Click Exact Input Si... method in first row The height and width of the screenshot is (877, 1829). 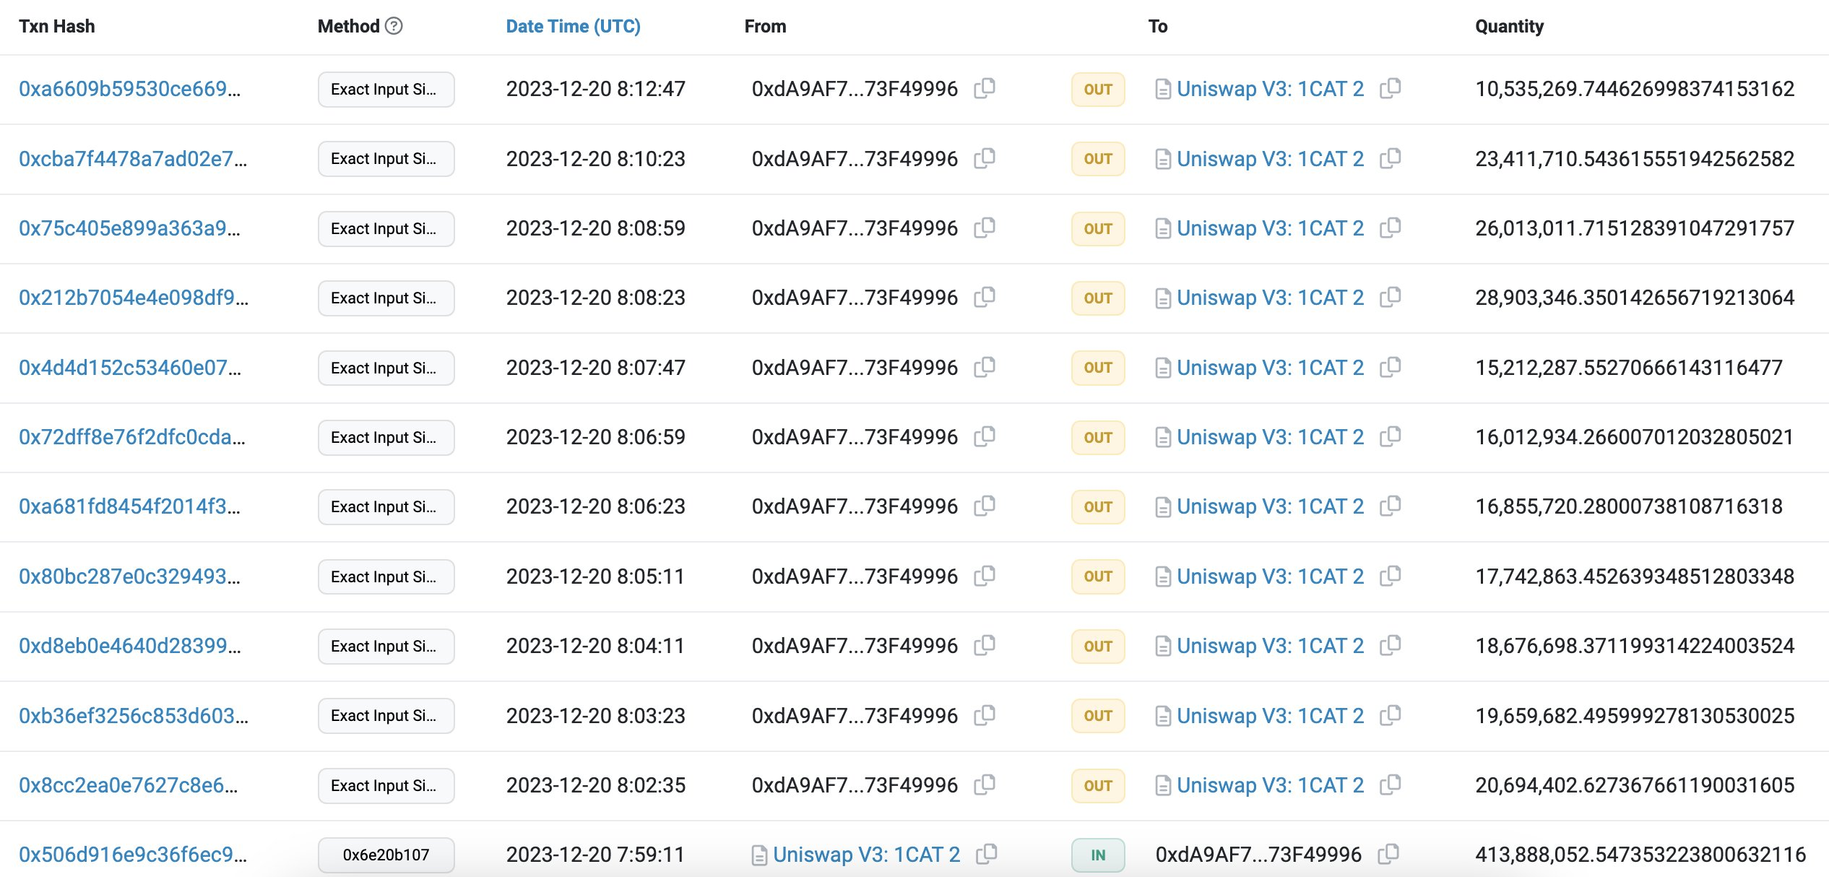tap(386, 89)
